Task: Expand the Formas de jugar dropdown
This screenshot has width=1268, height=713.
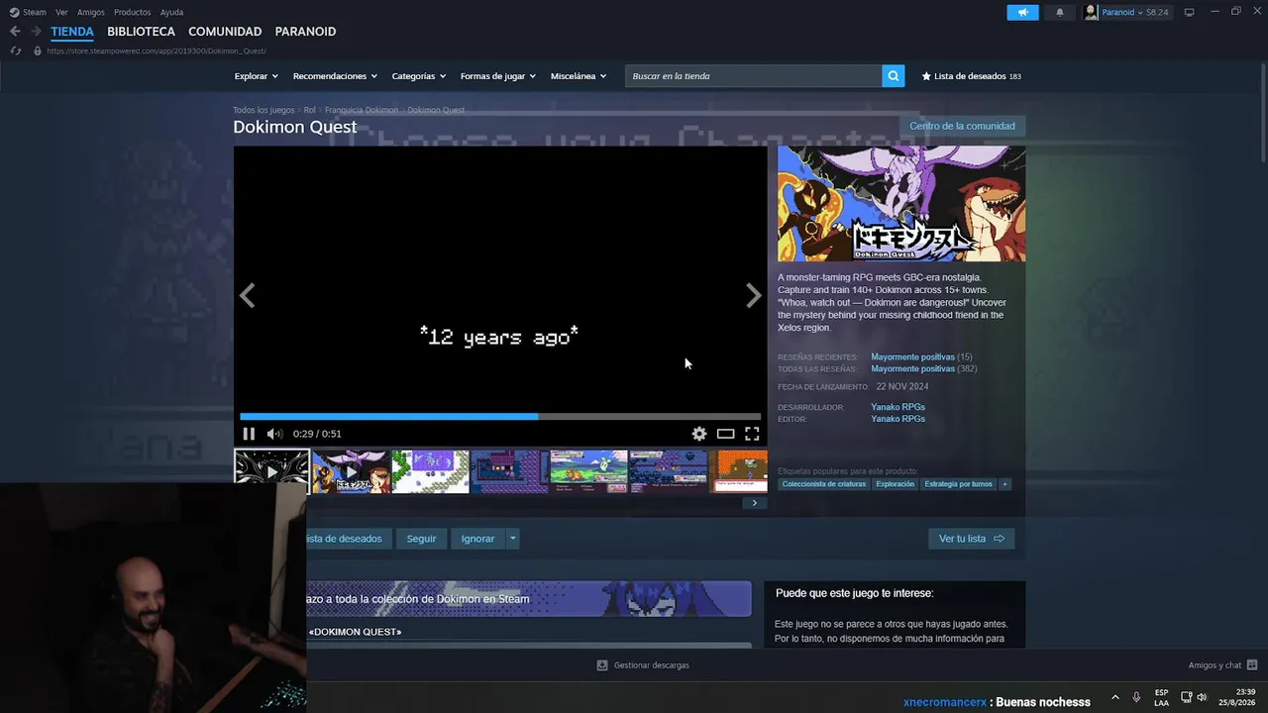Action: [x=498, y=76]
